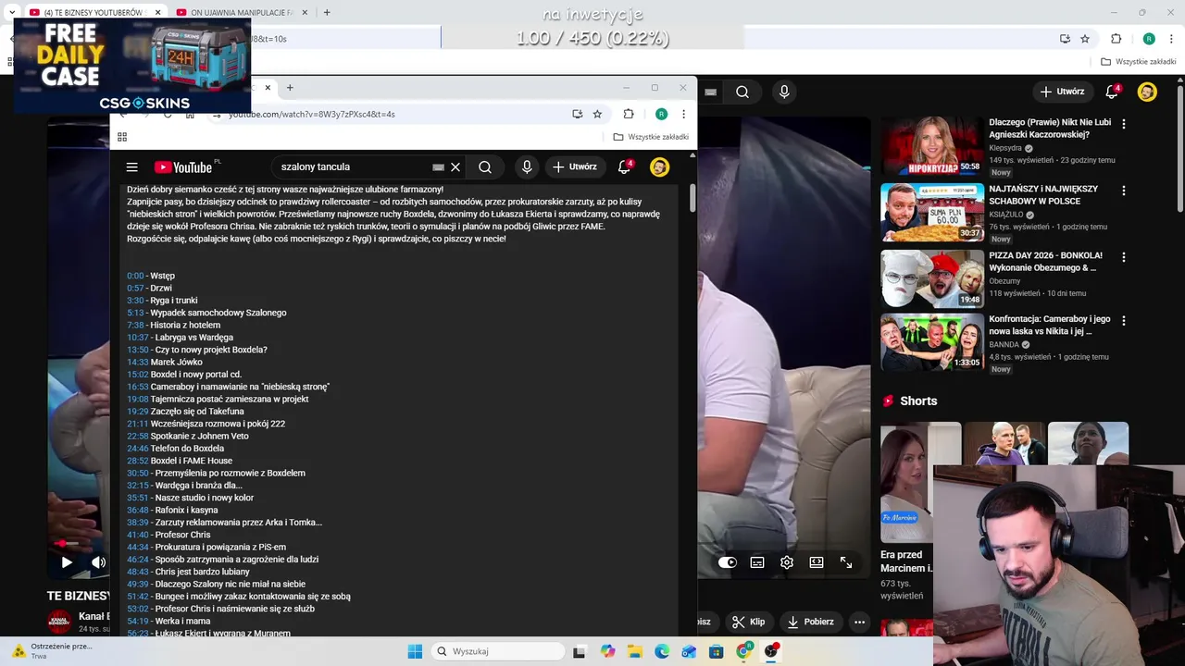
Task: Open the Windows Start menu
Action: [x=415, y=651]
